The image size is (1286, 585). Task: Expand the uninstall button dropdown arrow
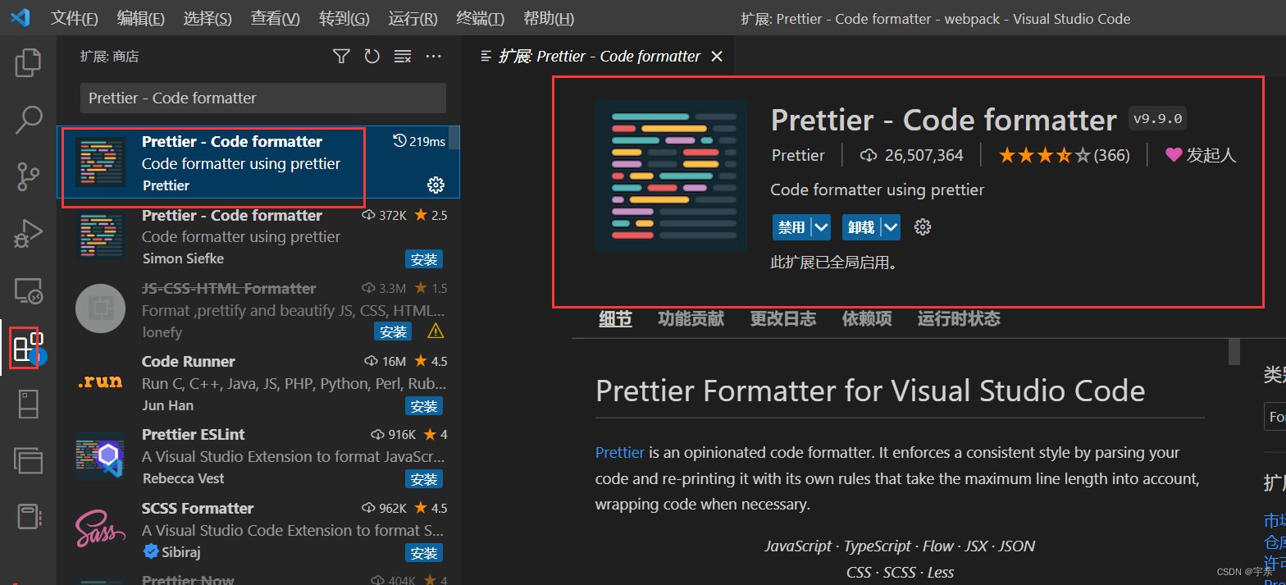[x=891, y=227]
